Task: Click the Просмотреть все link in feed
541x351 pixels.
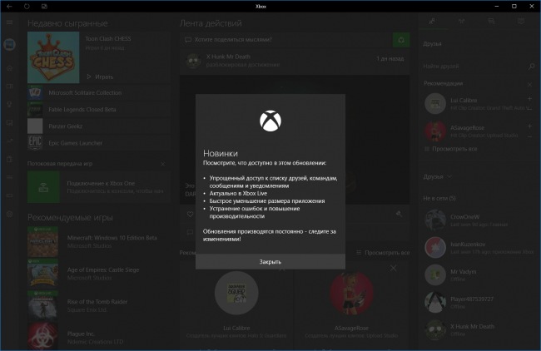Action: 383,253
